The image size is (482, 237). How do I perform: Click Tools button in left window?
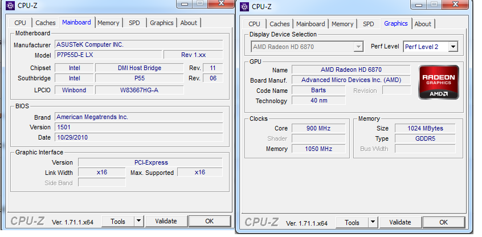tap(118, 221)
